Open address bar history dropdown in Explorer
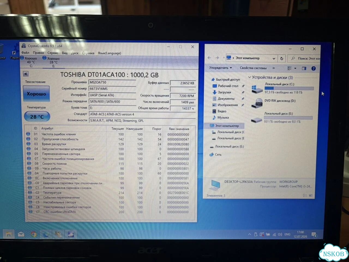This screenshot has height=262, width=349. (x=274, y=58)
